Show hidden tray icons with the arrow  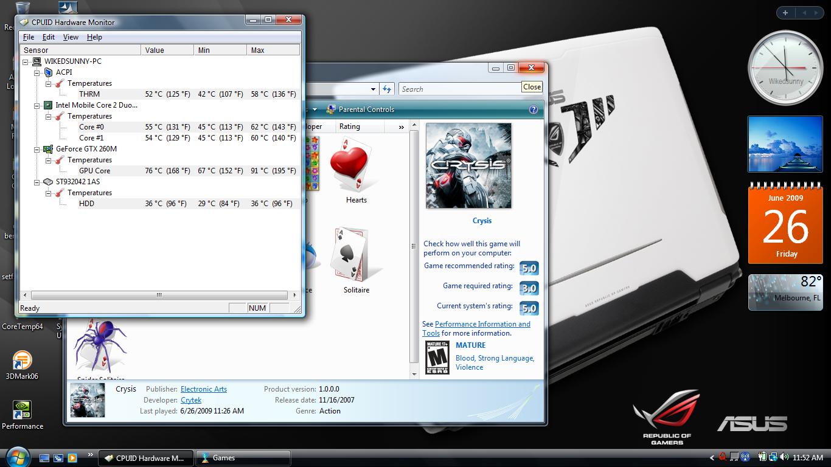click(x=712, y=457)
